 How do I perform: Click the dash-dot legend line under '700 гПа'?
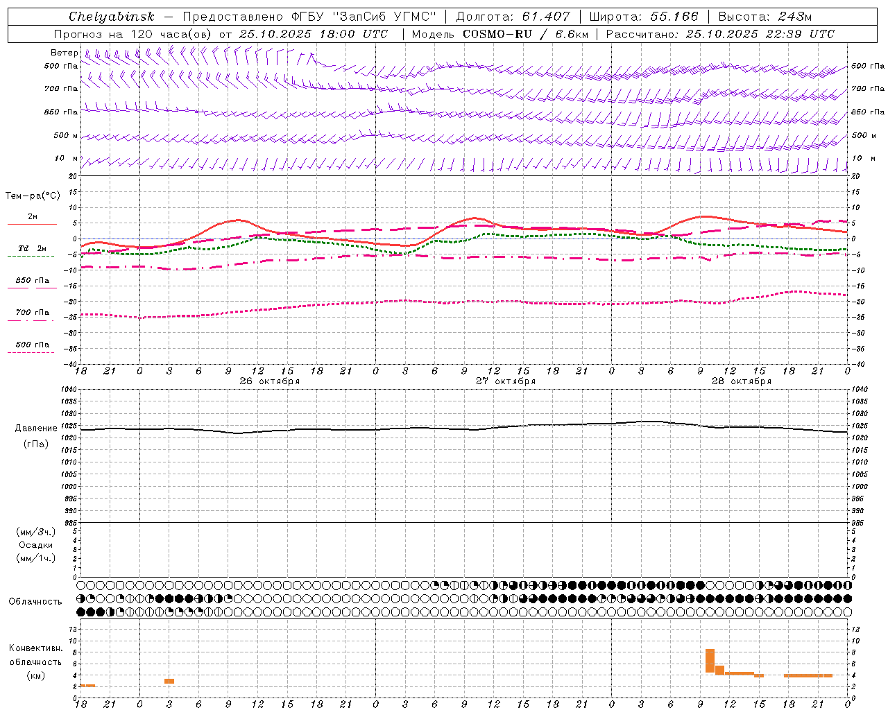(31, 320)
